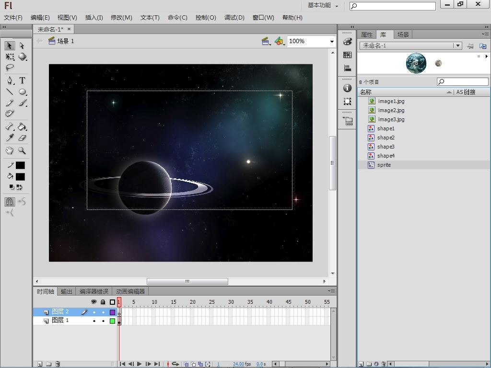This screenshot has width=491, height=368.
Task: Play the timeline animation
Action: (x=140, y=364)
